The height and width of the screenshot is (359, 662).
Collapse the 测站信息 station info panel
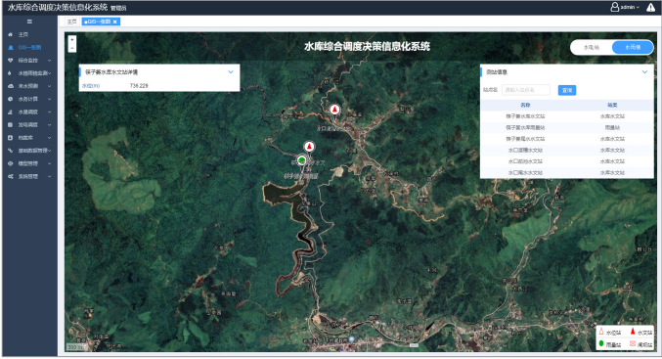point(644,72)
